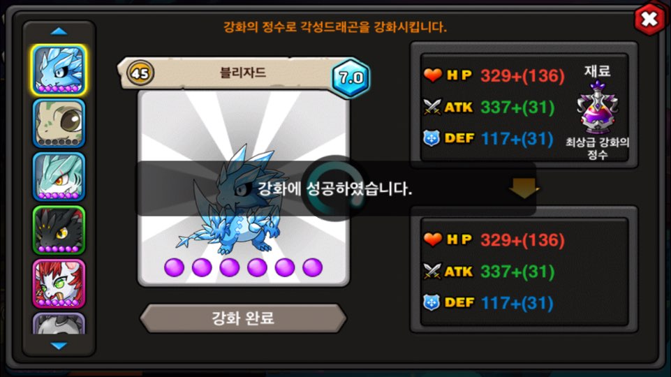
Task: Click the 블리자드 dragon name banner
Action: coord(243,73)
